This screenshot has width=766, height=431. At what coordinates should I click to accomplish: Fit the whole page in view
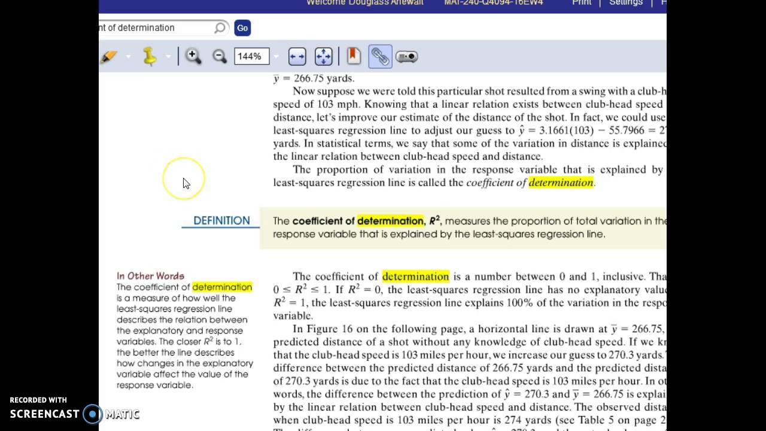coord(323,56)
